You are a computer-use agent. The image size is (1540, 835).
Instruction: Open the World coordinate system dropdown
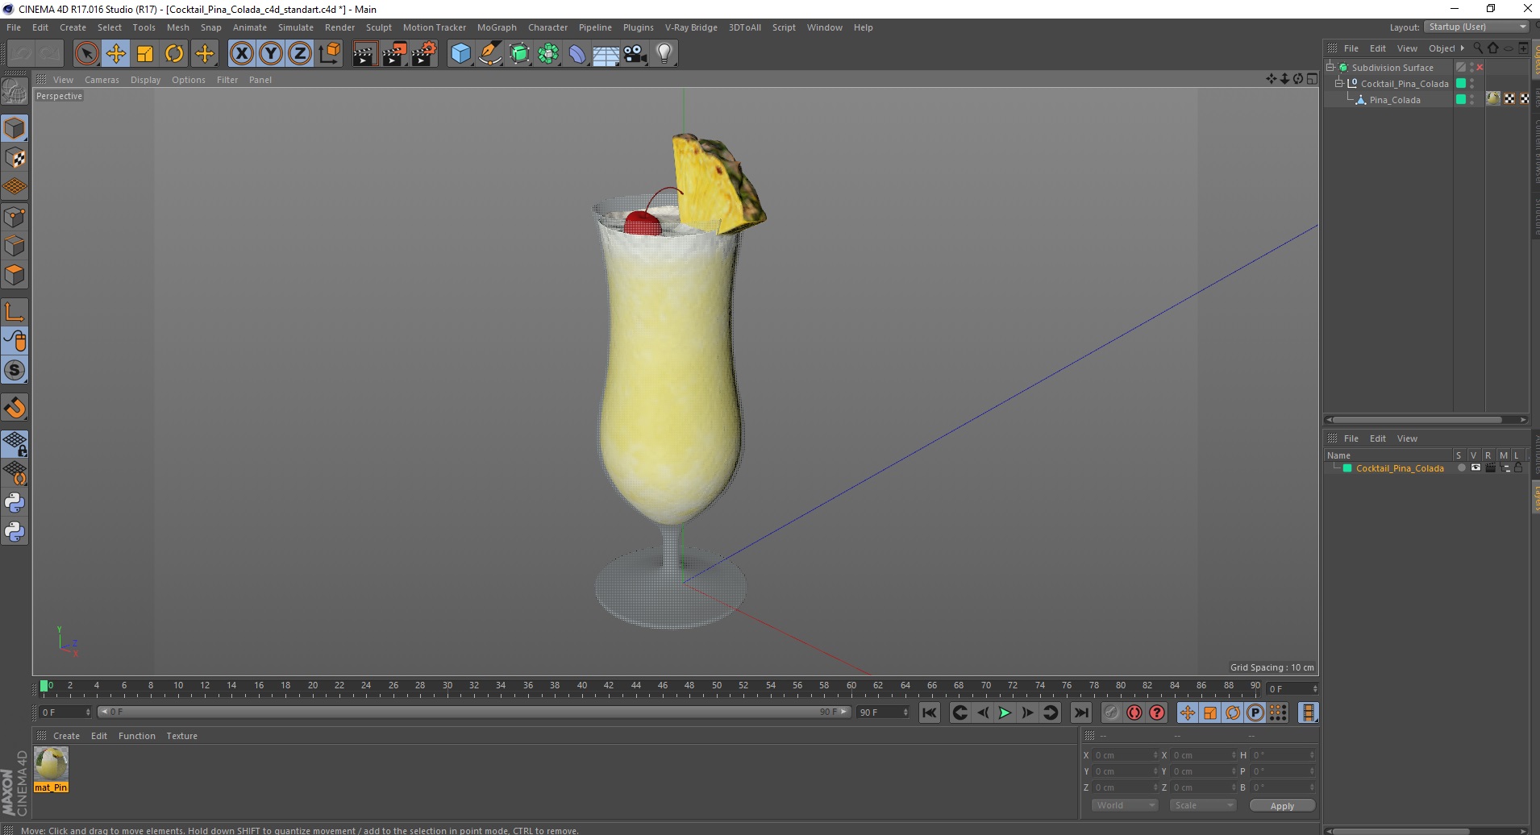1125,805
